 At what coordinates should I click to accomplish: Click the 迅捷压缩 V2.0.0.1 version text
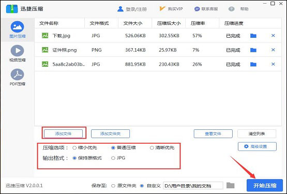click(x=24, y=186)
